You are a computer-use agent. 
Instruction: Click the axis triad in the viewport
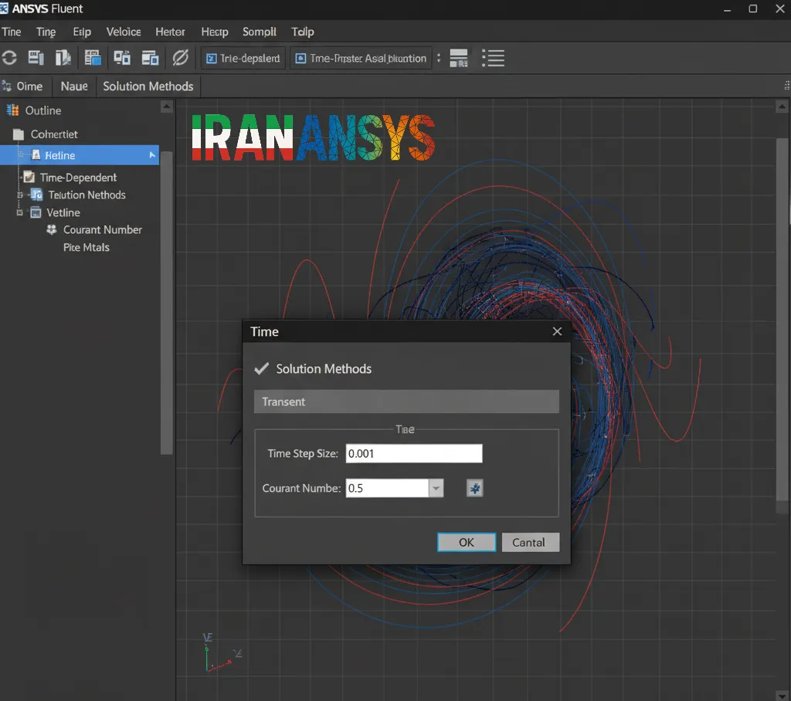coord(221,652)
